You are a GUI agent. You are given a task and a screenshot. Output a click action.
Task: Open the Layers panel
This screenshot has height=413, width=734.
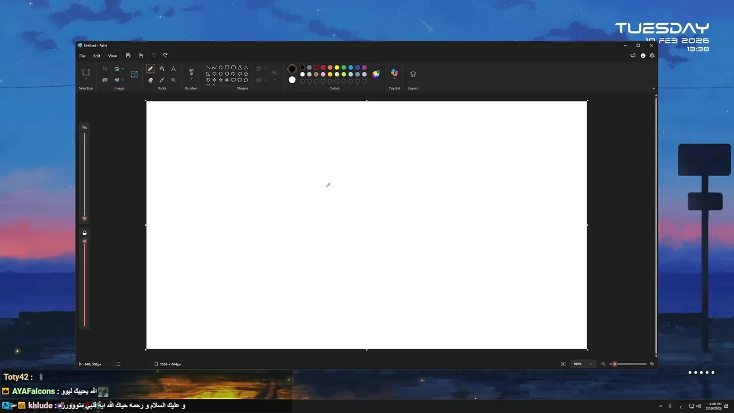pos(413,74)
